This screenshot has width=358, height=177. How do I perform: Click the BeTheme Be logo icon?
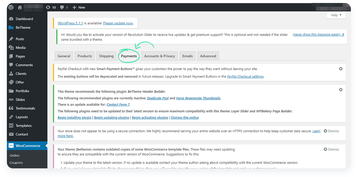11,27
